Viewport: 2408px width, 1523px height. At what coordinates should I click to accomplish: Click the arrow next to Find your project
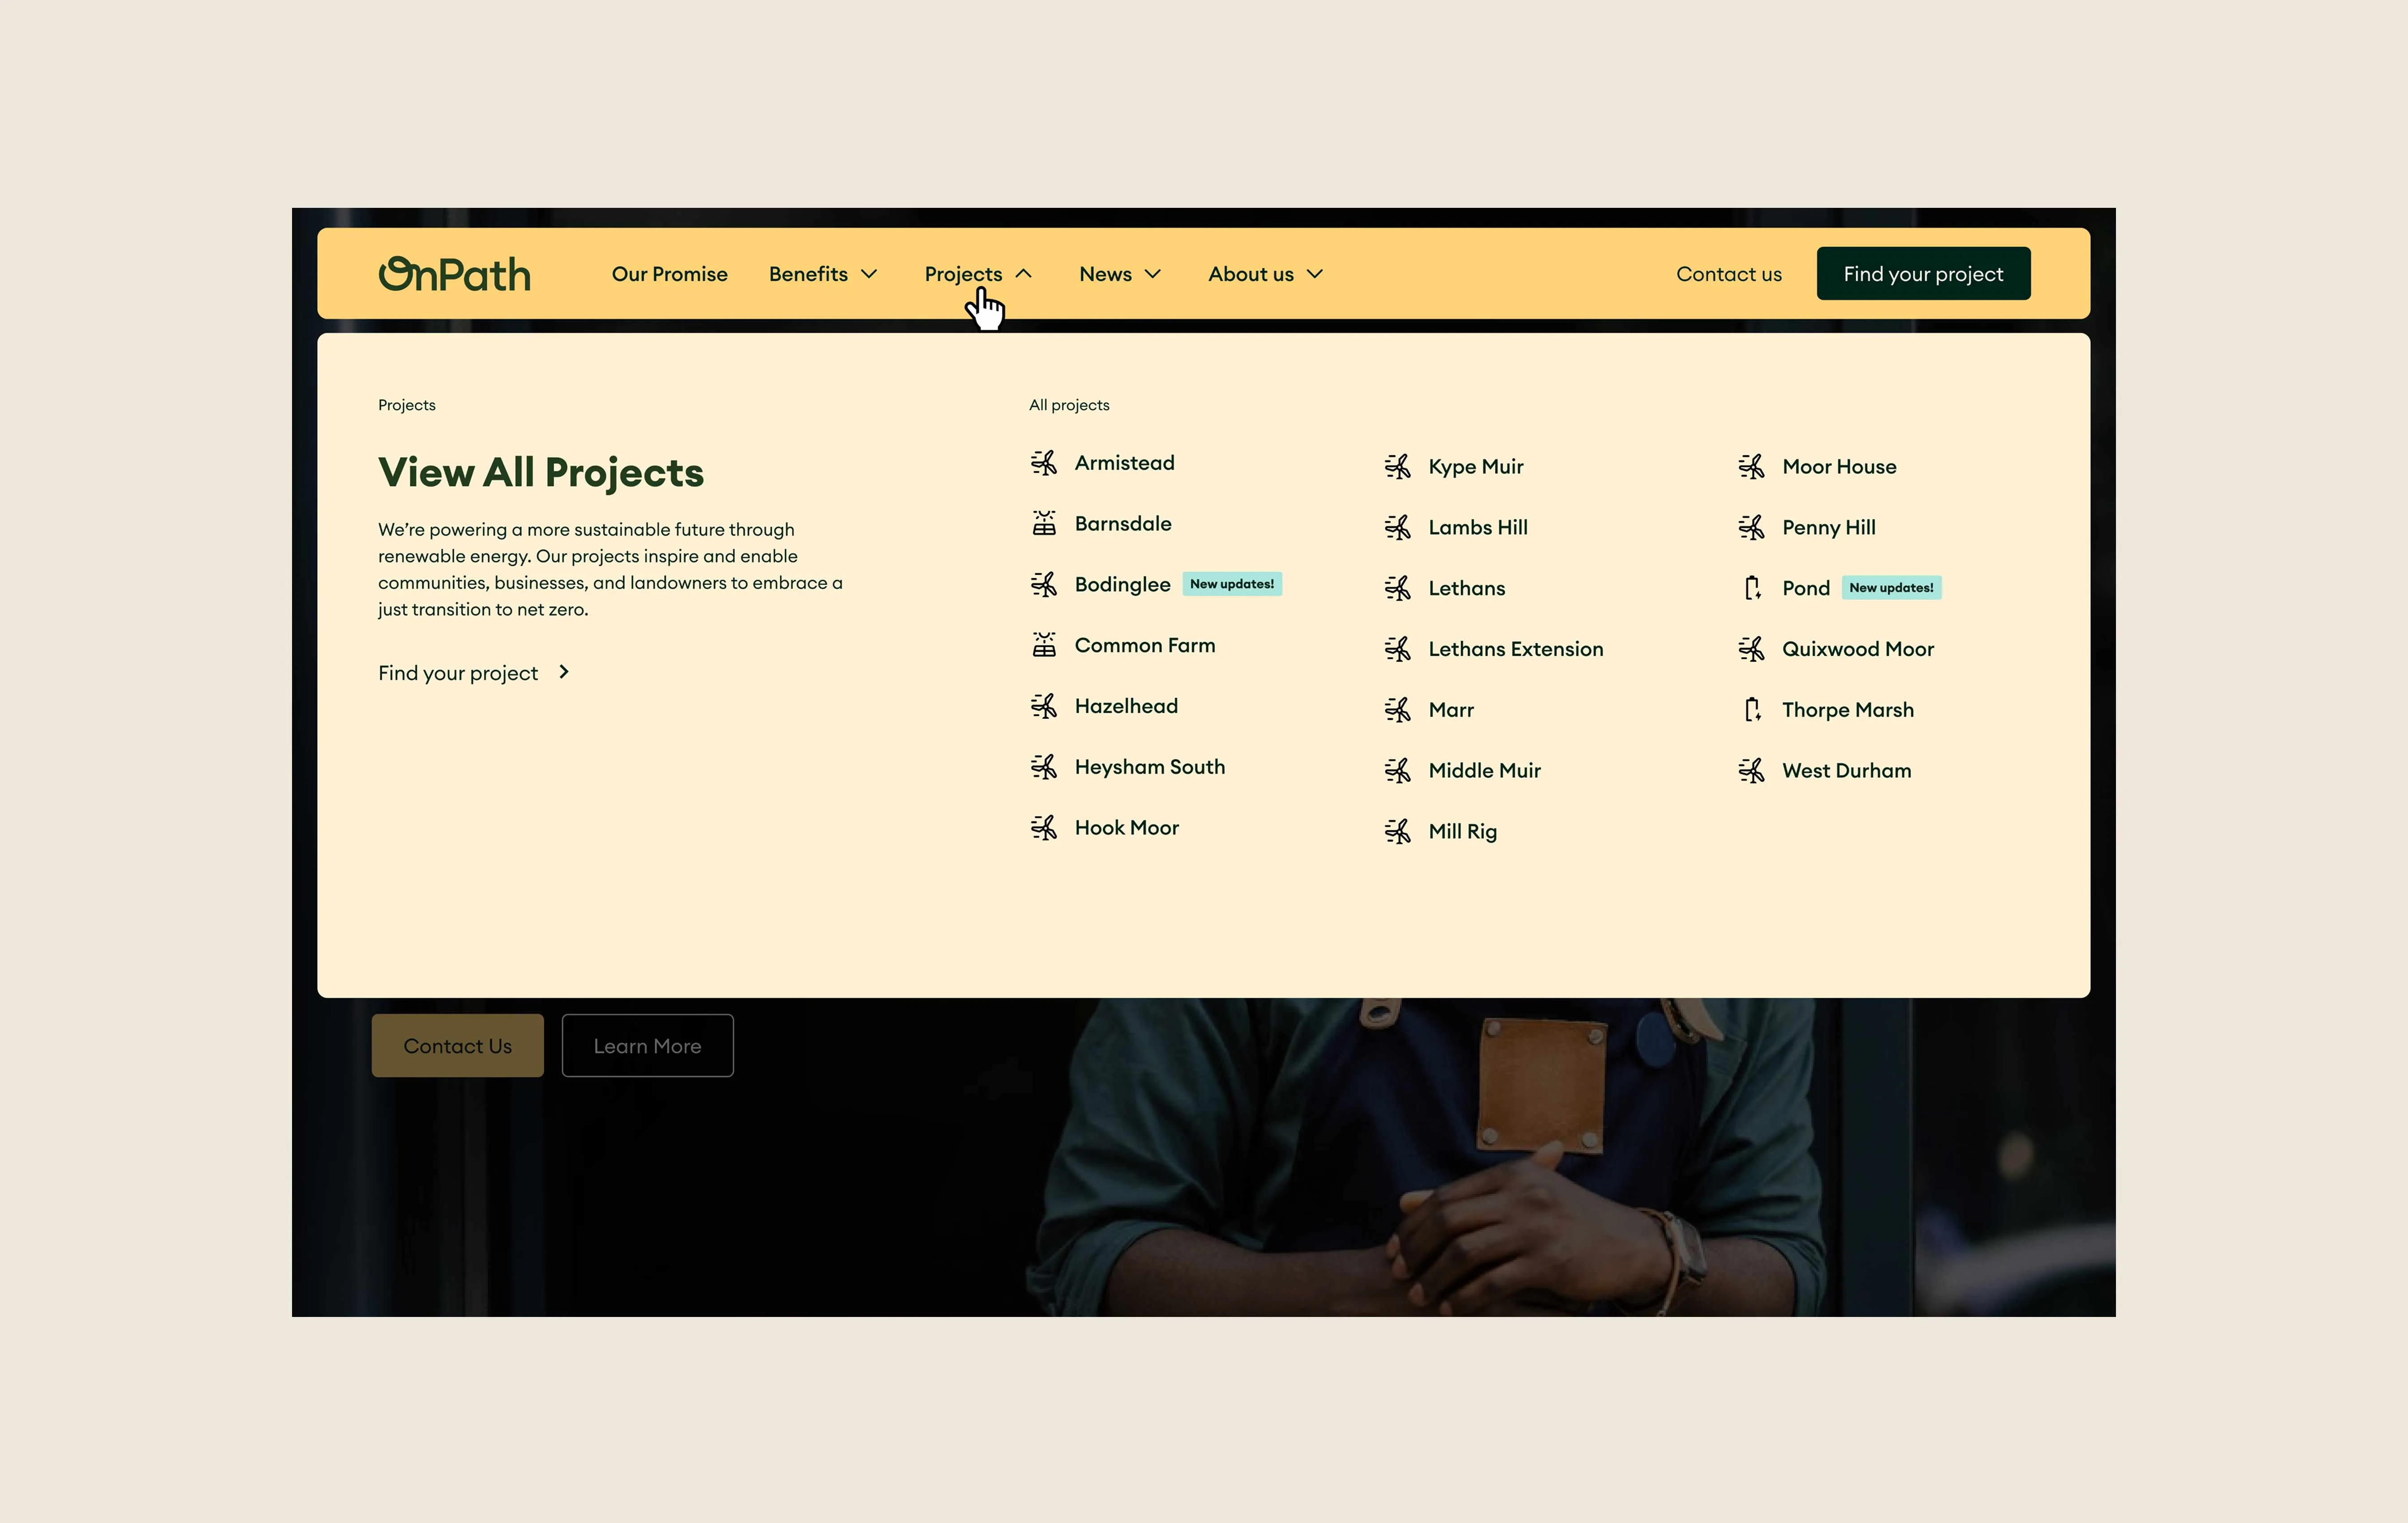point(564,672)
